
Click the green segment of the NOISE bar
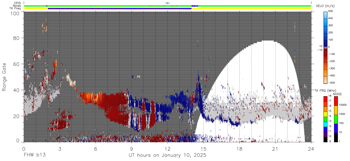(x=335, y=119)
